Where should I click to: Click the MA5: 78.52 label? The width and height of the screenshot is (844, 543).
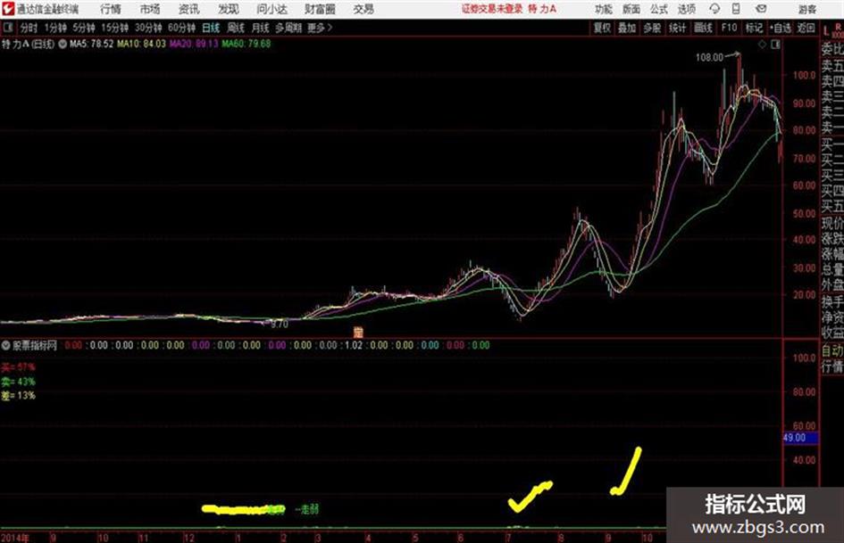[91, 44]
